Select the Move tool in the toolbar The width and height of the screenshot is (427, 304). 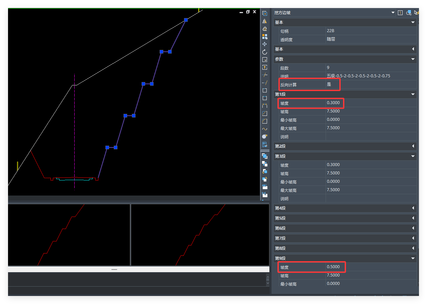[264, 44]
